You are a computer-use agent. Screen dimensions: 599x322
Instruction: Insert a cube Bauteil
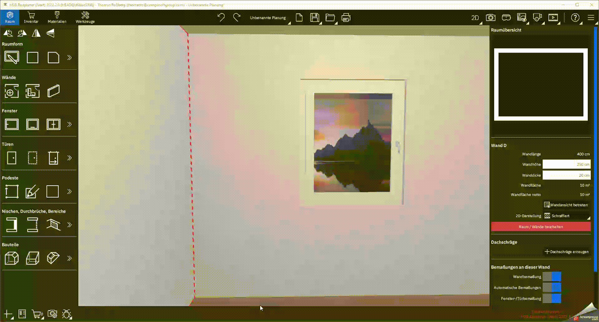pyautogui.click(x=12, y=258)
